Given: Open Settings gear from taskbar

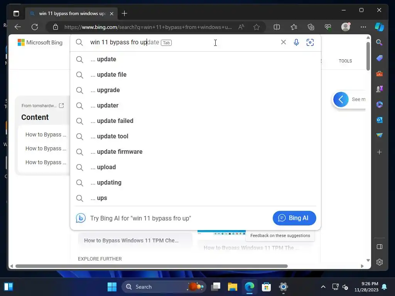Looking at the screenshot, I should click(284, 287).
